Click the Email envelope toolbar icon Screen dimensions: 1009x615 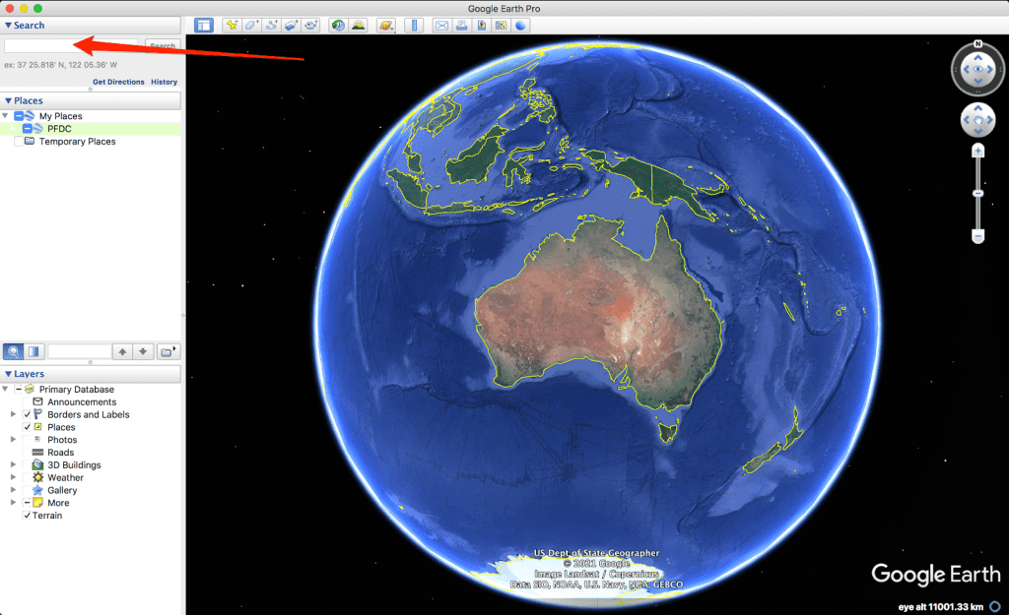pyautogui.click(x=441, y=26)
